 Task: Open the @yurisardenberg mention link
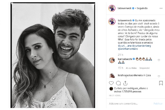click(141, 46)
